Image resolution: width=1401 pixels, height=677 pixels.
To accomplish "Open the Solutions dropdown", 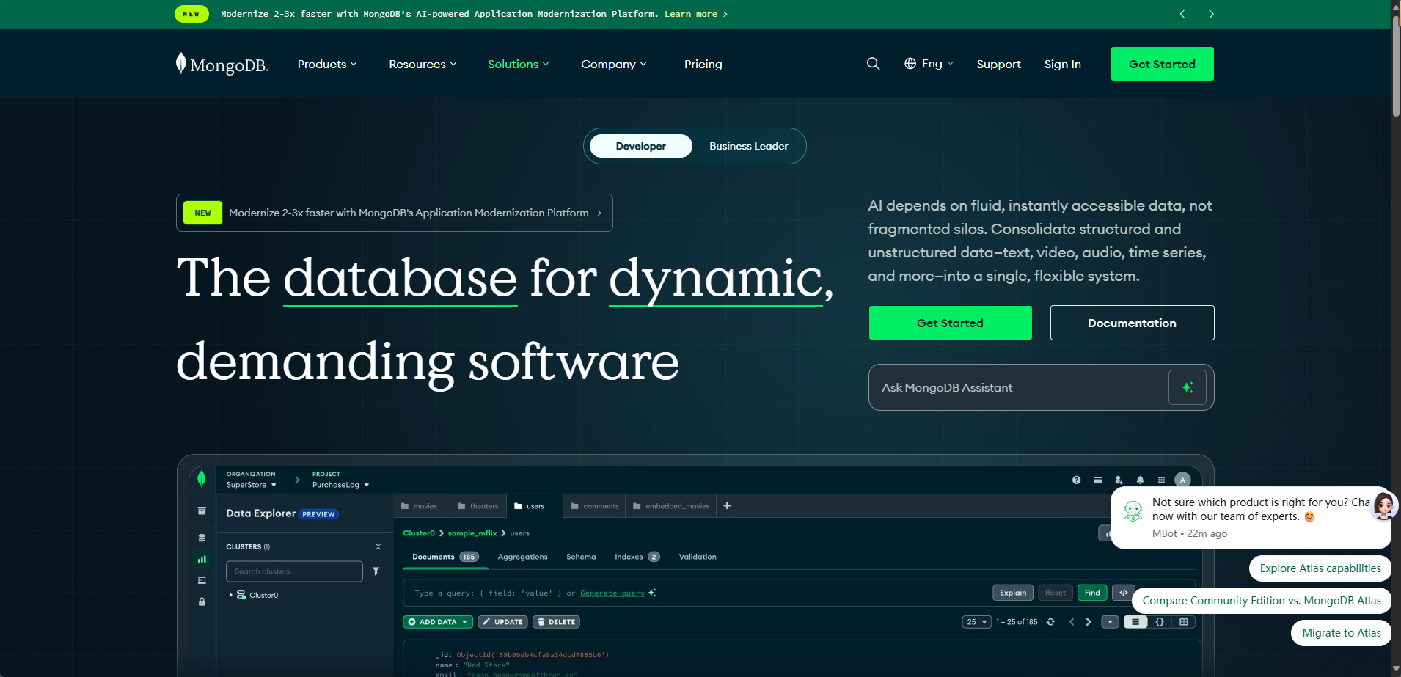I will tap(519, 64).
